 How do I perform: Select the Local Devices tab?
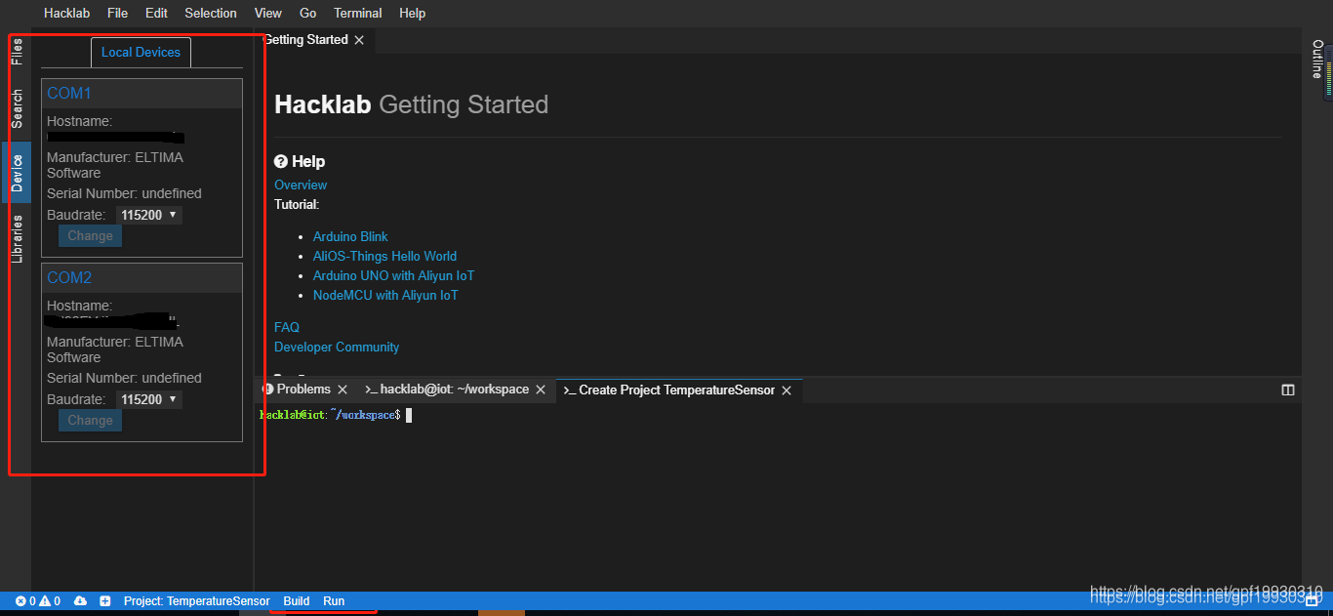click(141, 52)
